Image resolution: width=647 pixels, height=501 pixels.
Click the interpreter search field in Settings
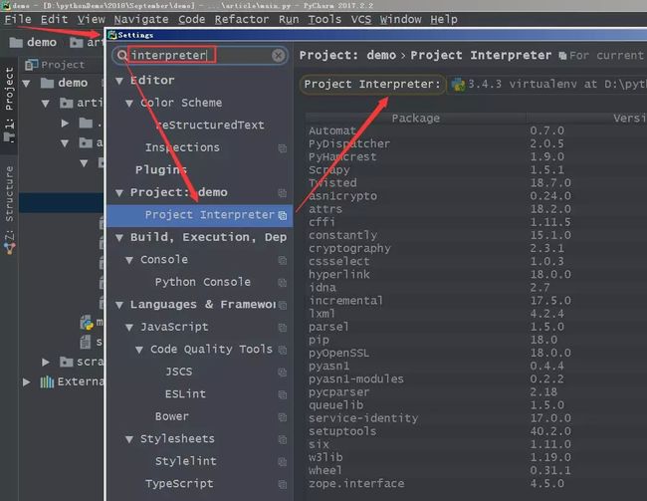[x=200, y=55]
